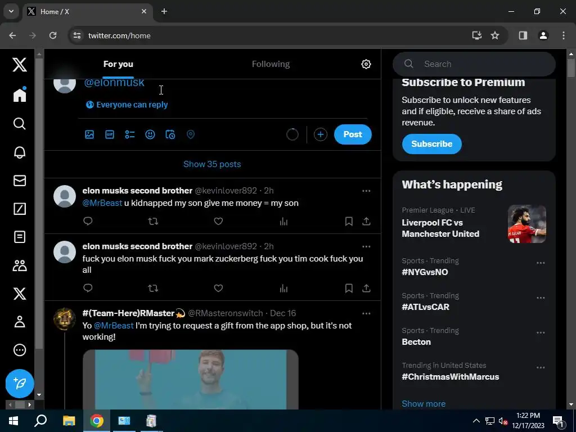Open Lists icon in sidebar
Viewport: 576px width, 432px height.
click(x=20, y=237)
